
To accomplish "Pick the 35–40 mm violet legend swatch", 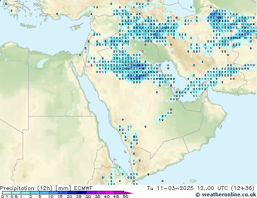I will pos(100,193).
